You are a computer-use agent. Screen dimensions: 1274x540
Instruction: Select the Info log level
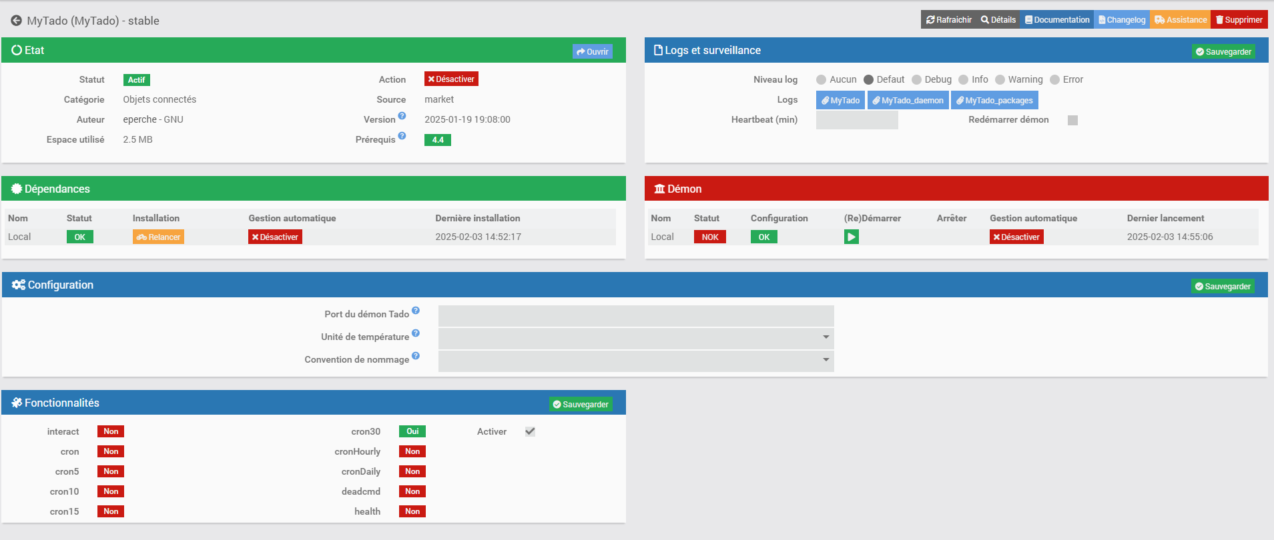[963, 80]
